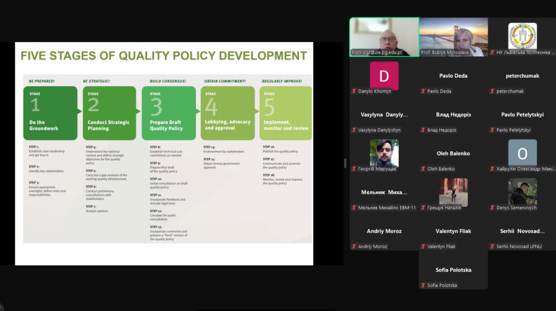Click muted mic icon for Denys Semenovych

pyautogui.click(x=492, y=208)
